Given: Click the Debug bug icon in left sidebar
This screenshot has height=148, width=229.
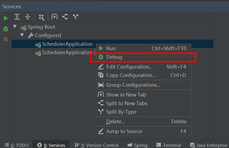Looking at the screenshot, I should point(6,29).
